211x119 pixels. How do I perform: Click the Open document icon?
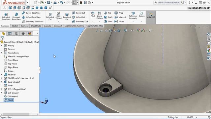pyautogui.click(x=42, y=3)
